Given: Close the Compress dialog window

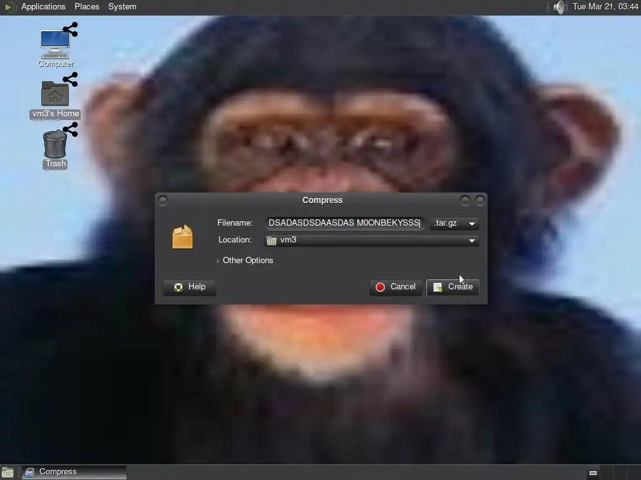Looking at the screenshot, I should 480,201.
